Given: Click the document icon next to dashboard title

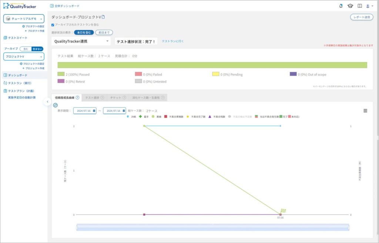Looking at the screenshot, I should click(104, 17).
